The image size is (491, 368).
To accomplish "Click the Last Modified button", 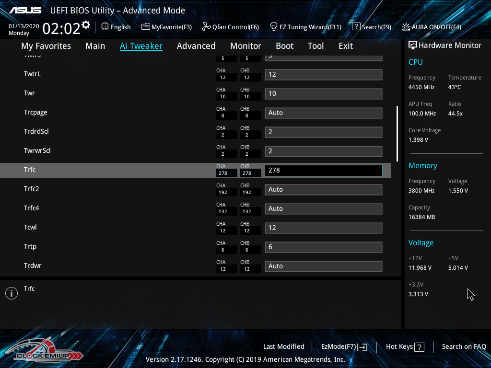I will 283,346.
